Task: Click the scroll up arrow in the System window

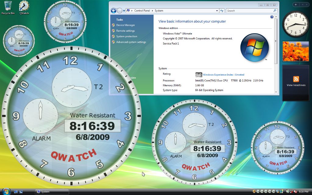Action: tap(276, 17)
